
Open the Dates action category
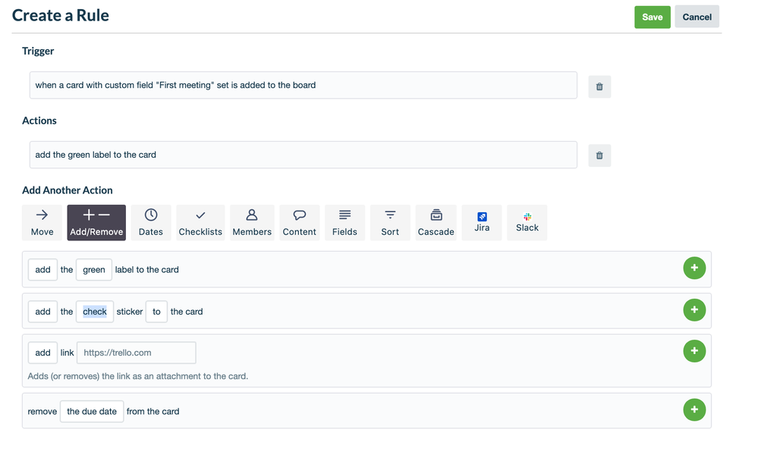pyautogui.click(x=150, y=222)
